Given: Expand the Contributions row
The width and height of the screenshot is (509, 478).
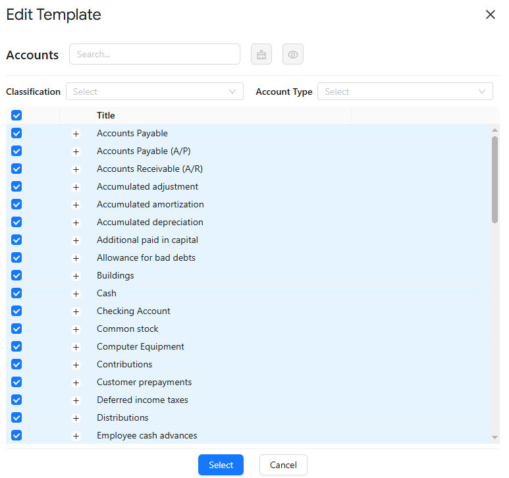Looking at the screenshot, I should (76, 365).
